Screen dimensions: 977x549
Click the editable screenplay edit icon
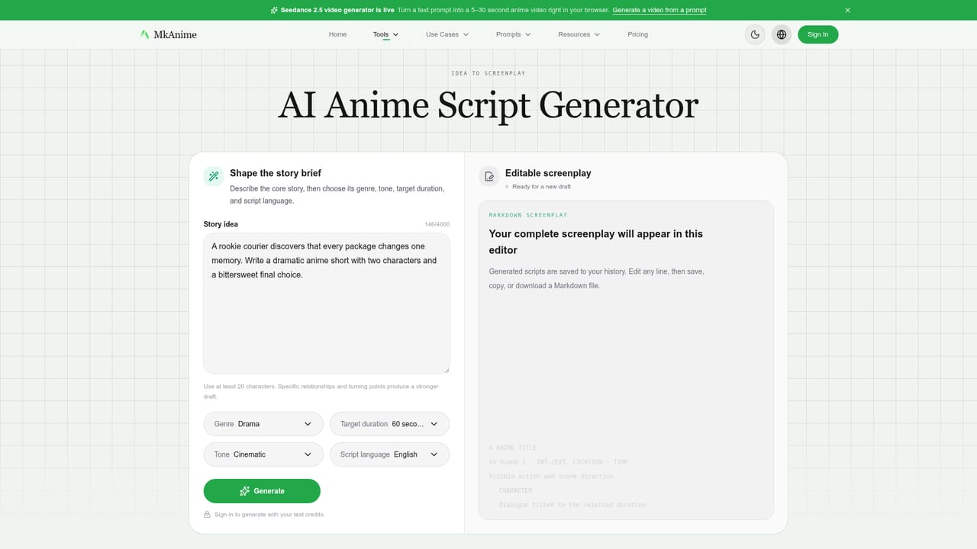coord(489,176)
